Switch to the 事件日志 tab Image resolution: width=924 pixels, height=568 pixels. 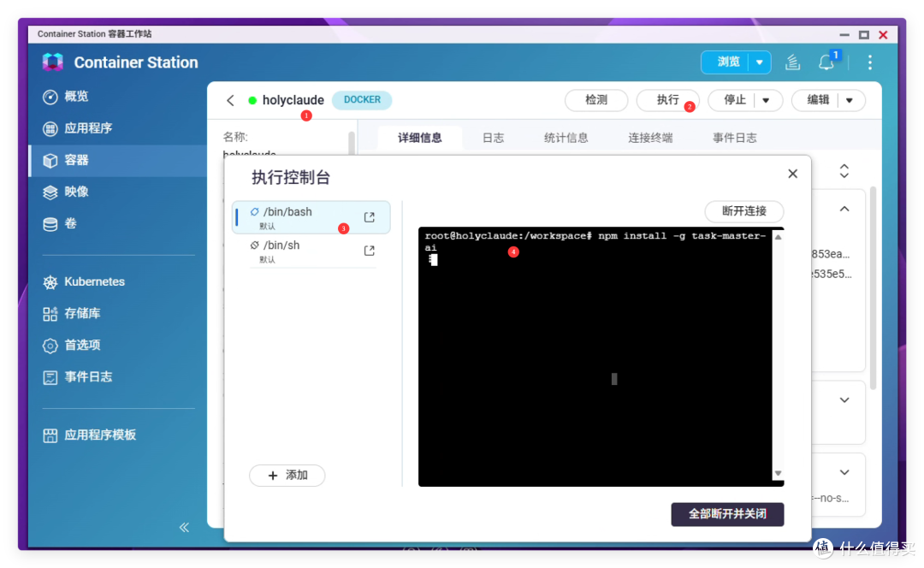click(734, 138)
